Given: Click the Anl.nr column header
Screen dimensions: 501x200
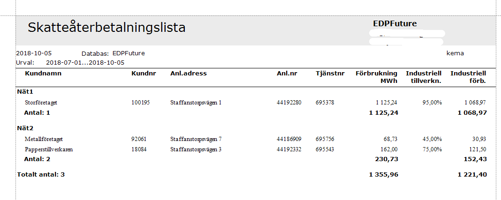Looking at the screenshot, I should [x=287, y=74].
